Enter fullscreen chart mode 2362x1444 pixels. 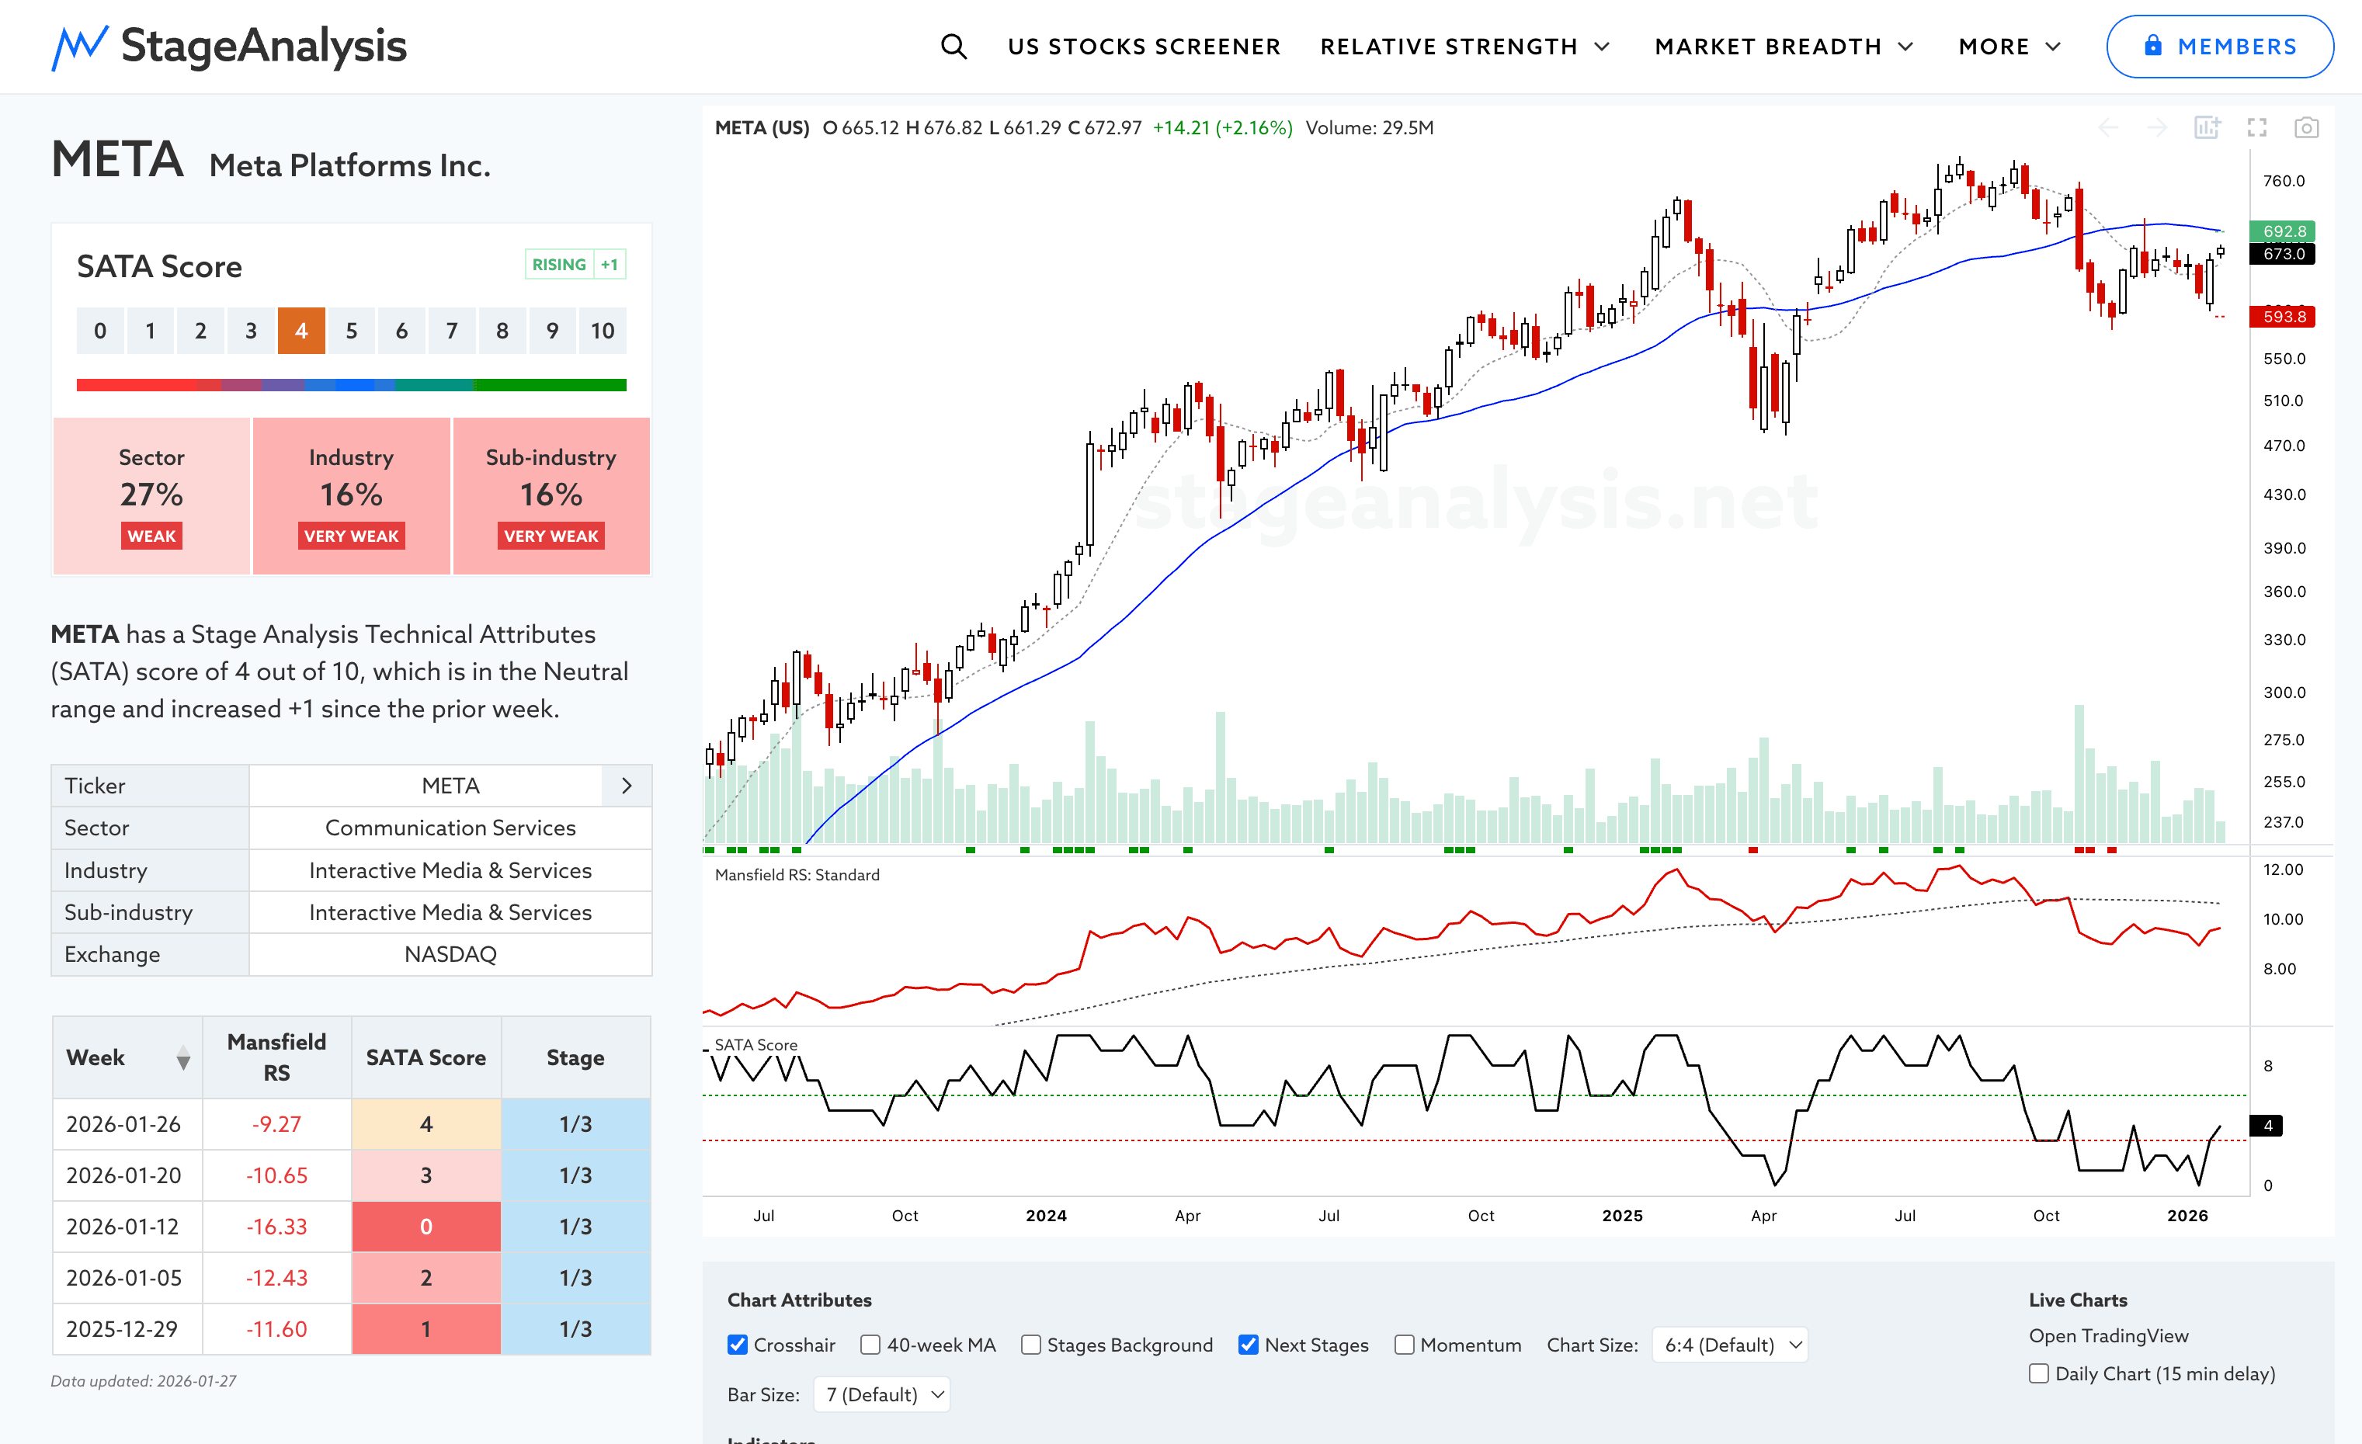pyautogui.click(x=2256, y=127)
